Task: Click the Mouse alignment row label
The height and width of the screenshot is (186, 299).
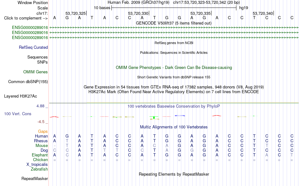Action: 42,145
